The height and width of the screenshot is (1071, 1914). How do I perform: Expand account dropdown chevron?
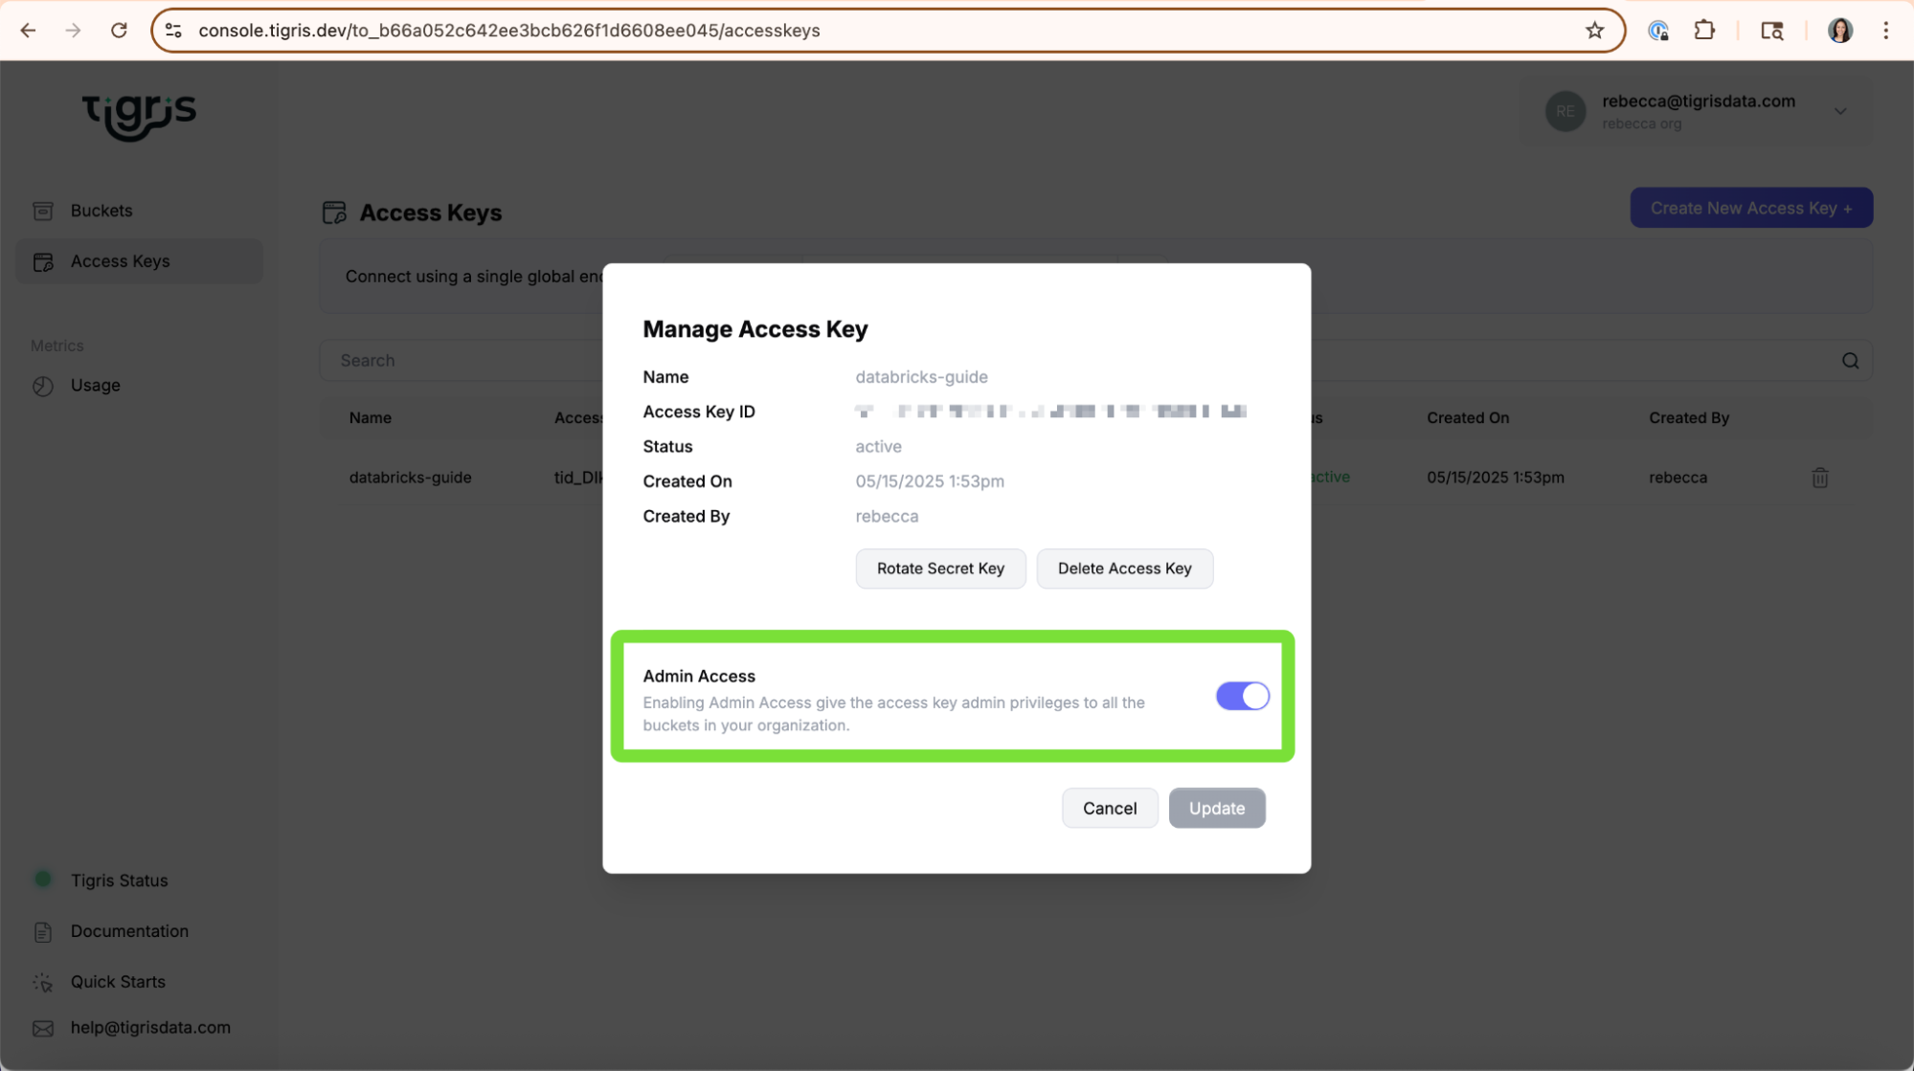pyautogui.click(x=1839, y=111)
